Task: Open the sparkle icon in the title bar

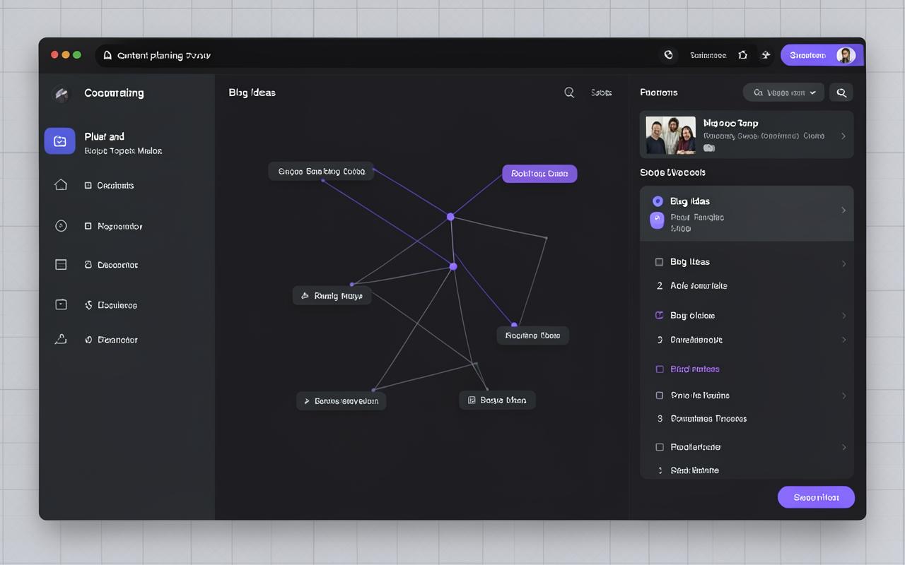Action: coord(766,55)
